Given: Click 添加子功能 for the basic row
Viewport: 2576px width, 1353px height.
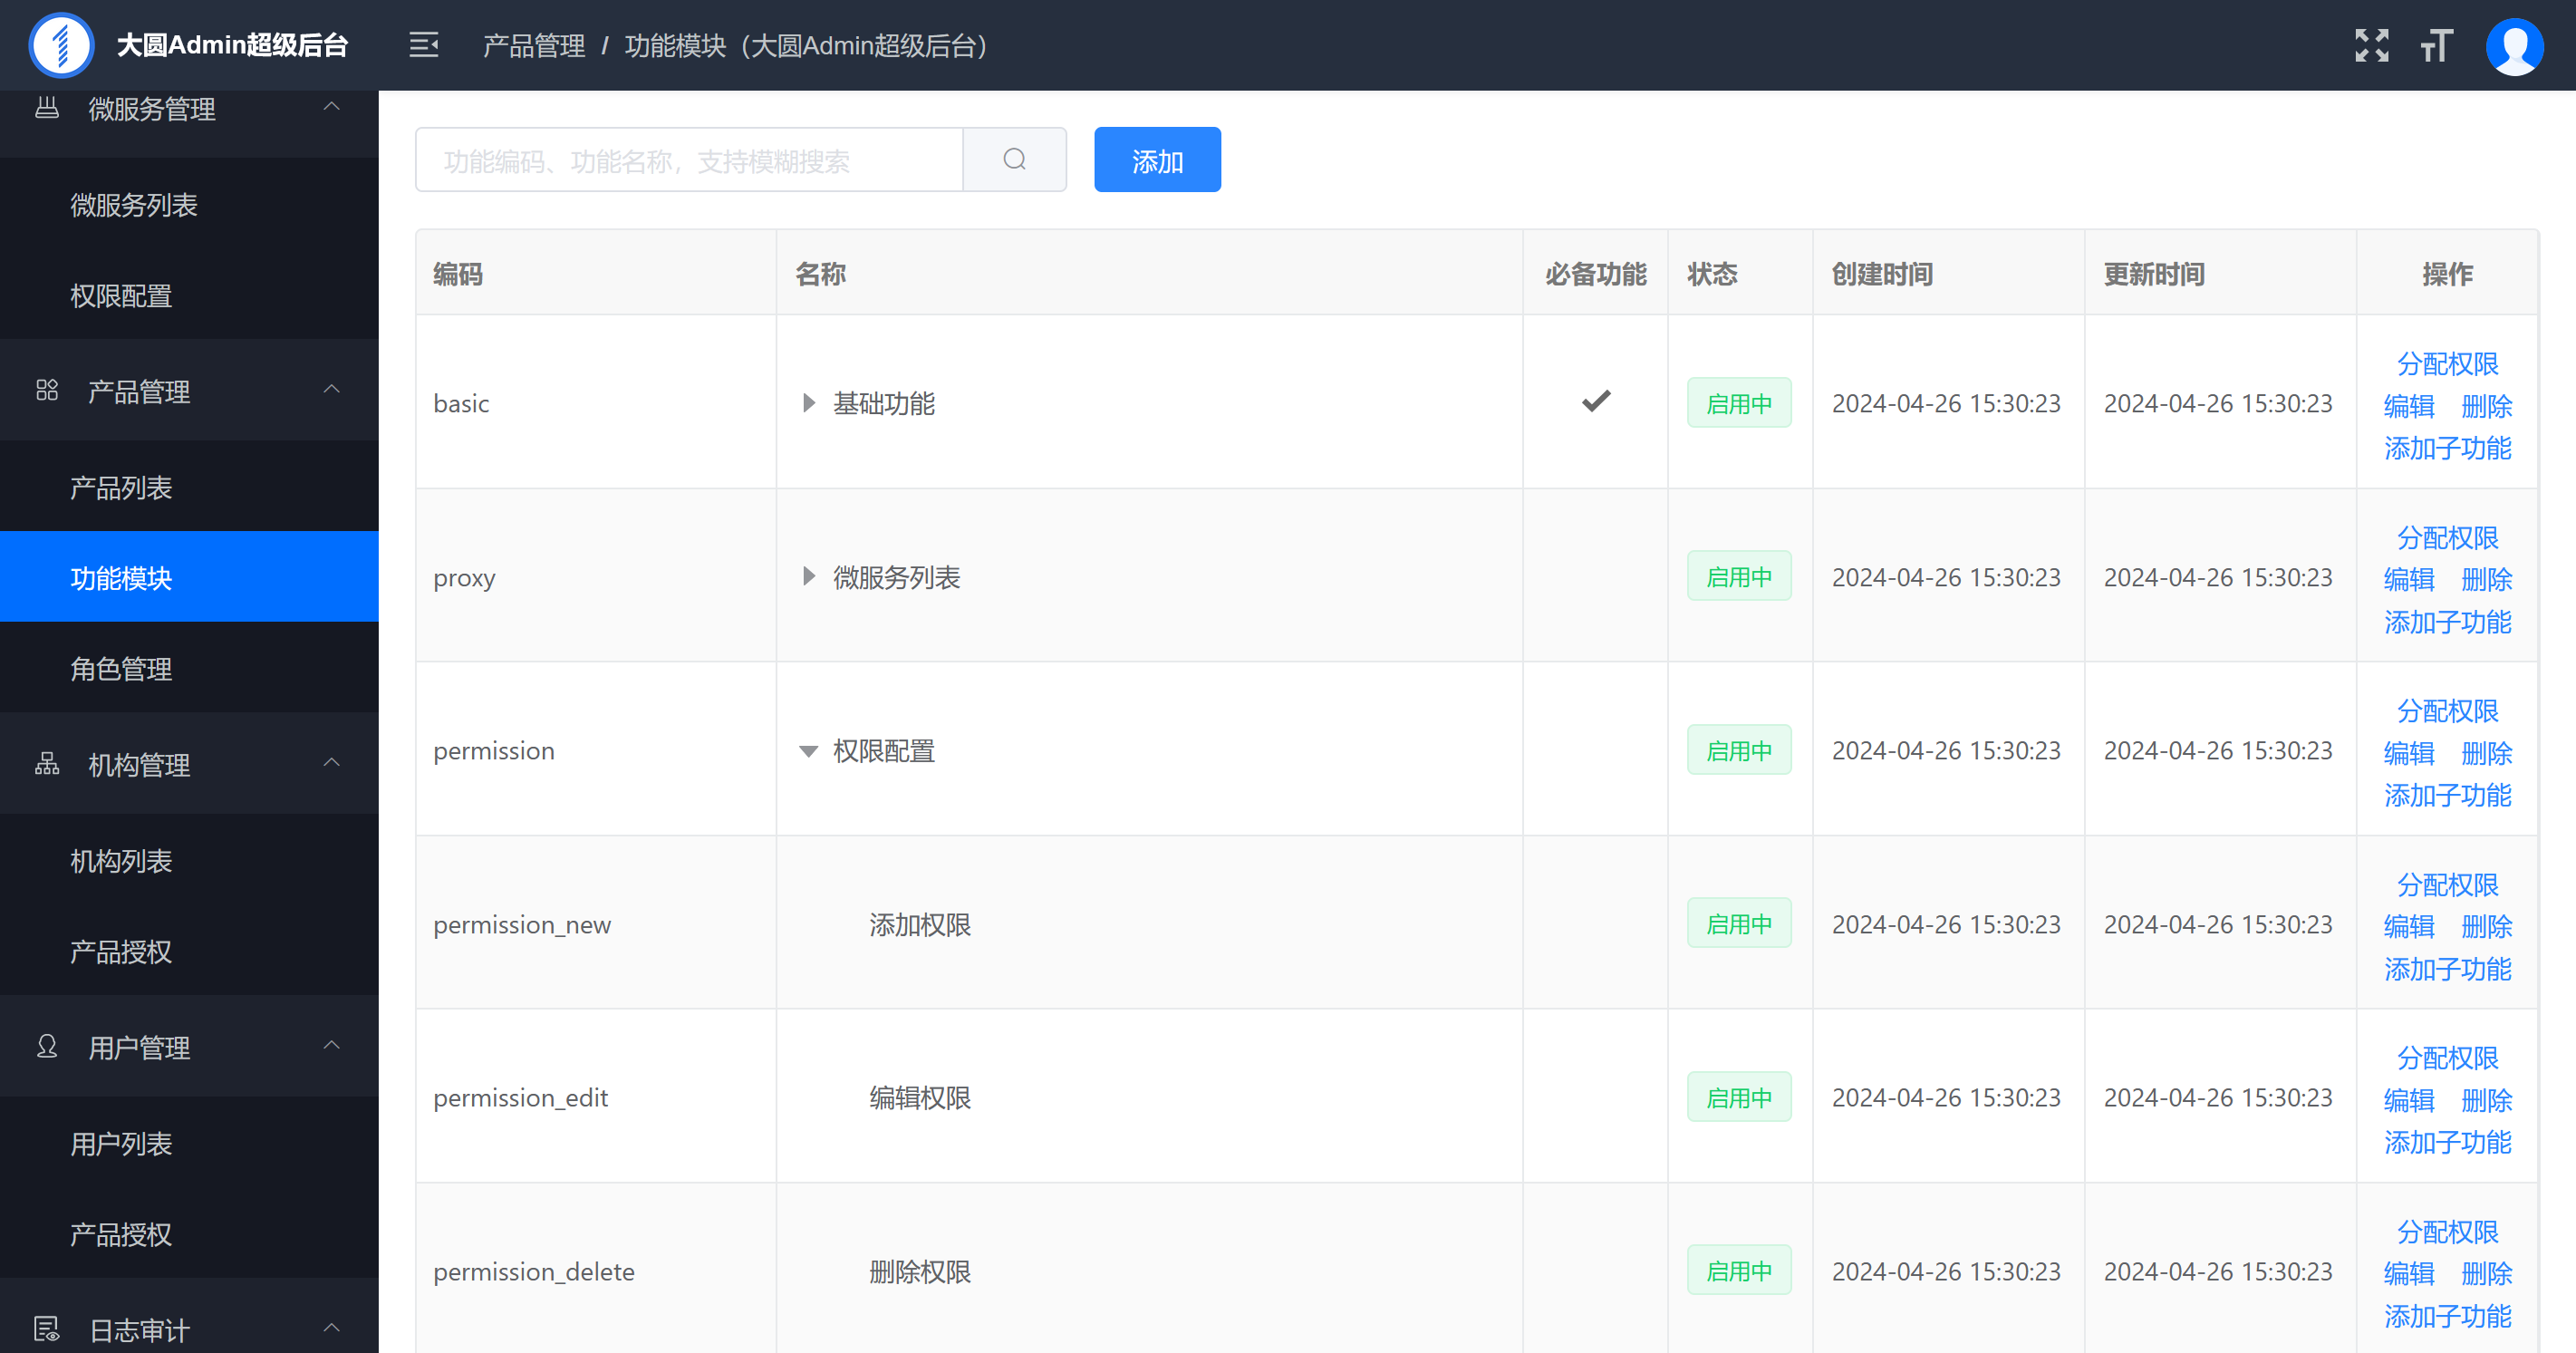Looking at the screenshot, I should pyautogui.click(x=2447, y=448).
